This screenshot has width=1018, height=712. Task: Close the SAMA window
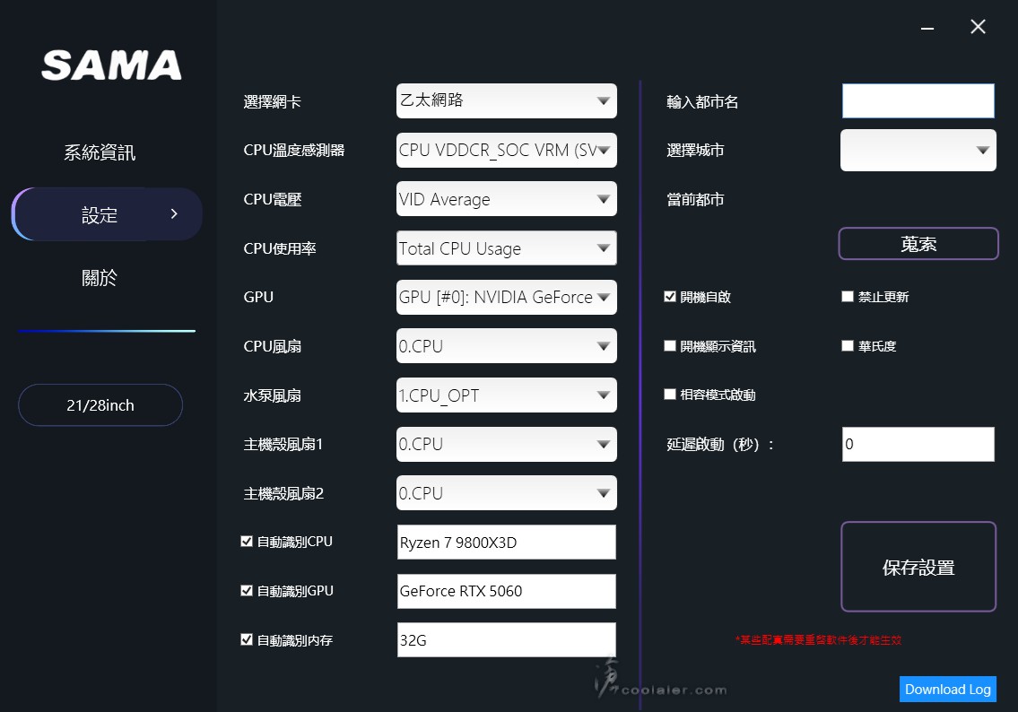tap(978, 27)
